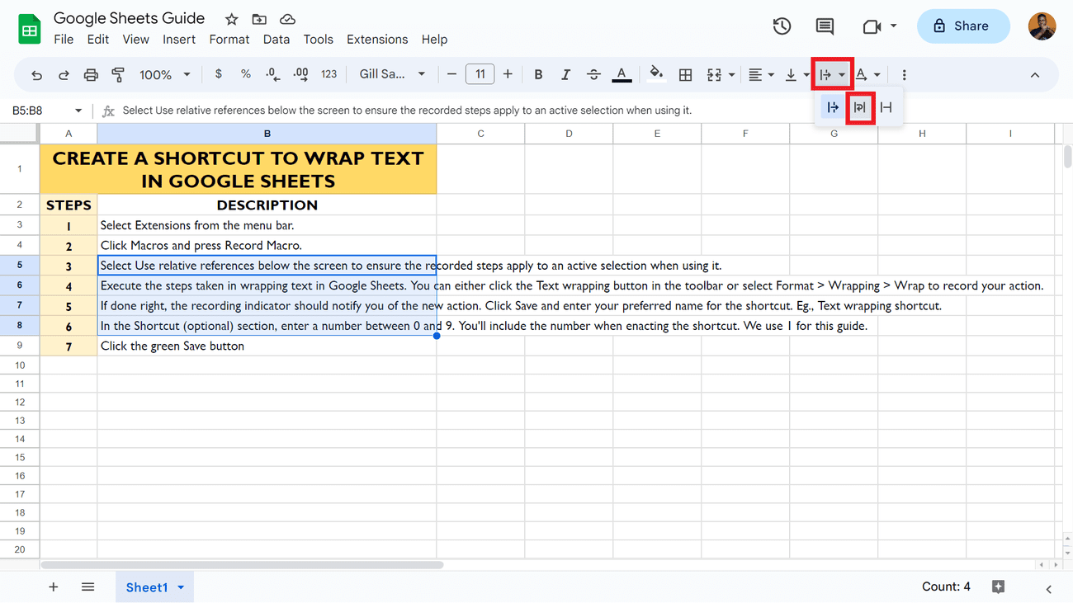Select the Wrap text wrapping option
The image size is (1073, 603).
point(859,108)
